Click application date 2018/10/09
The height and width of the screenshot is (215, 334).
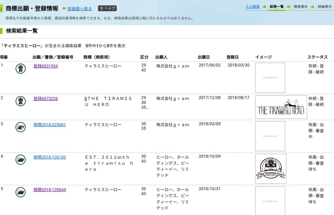[210, 156]
